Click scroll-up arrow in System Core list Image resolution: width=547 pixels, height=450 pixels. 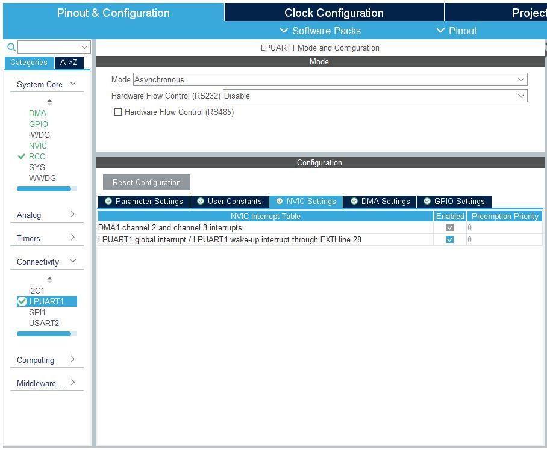click(x=49, y=102)
